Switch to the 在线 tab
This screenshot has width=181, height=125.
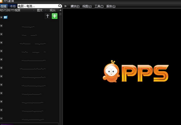[x=4, y=6]
